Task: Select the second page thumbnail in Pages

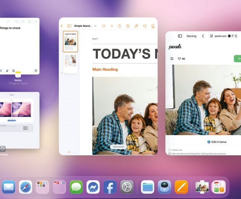Action: click(x=70, y=64)
